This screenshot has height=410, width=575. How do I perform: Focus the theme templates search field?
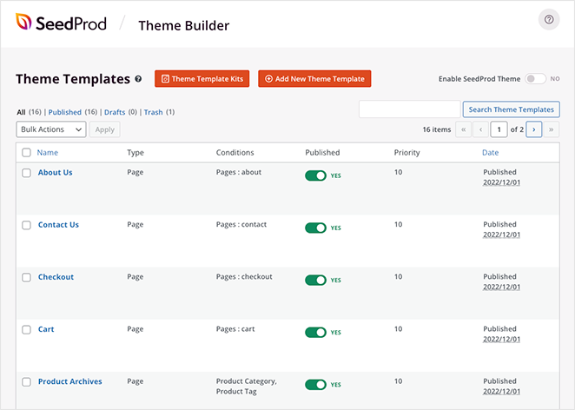pos(409,109)
